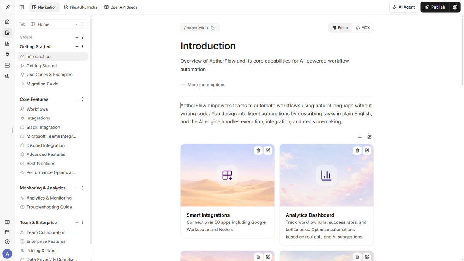Open documentation via the book icon
Image resolution: width=464 pixels, height=261 pixels.
(7, 222)
